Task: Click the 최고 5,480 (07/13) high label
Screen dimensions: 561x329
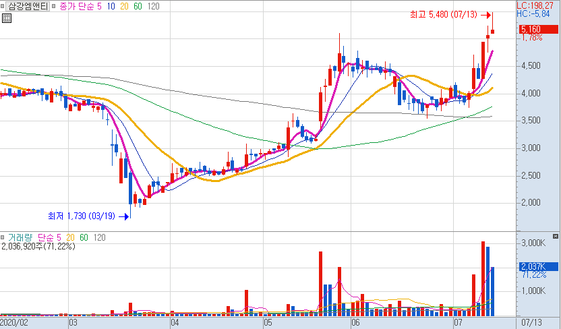Action: click(x=443, y=15)
